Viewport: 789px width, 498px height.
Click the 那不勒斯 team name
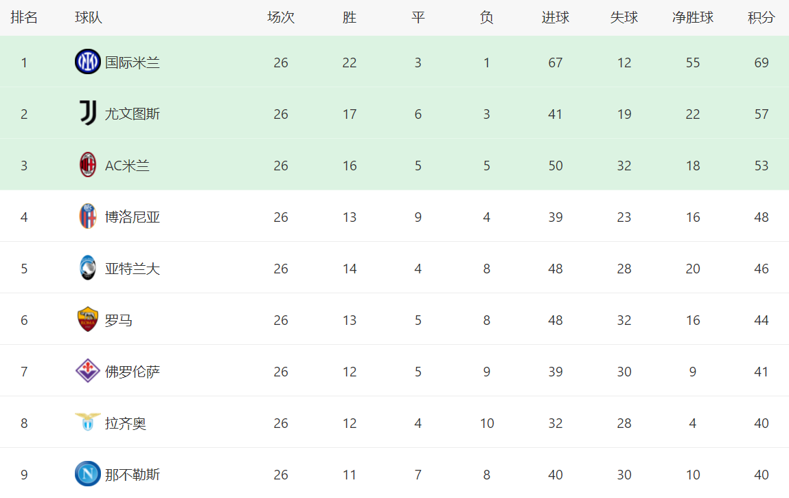(x=133, y=475)
